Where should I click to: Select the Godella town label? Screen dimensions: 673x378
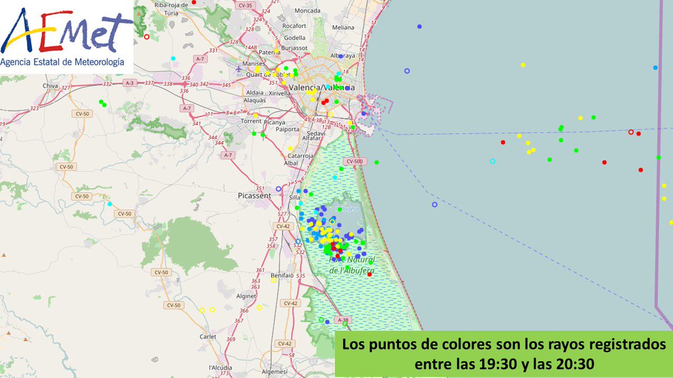click(296, 38)
